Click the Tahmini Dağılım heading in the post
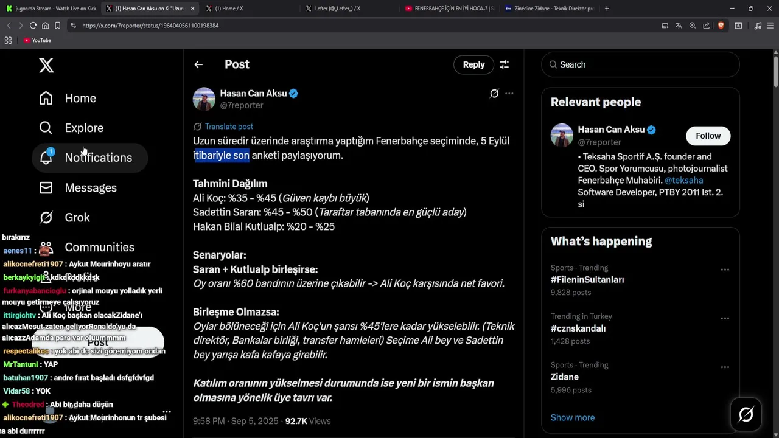 [230, 184]
